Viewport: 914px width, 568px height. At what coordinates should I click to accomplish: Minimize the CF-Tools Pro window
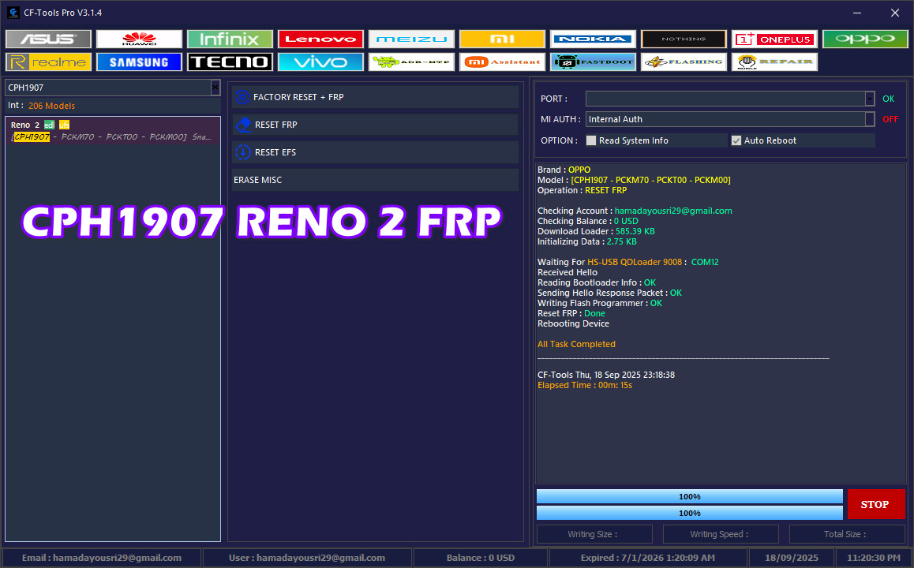(x=857, y=13)
